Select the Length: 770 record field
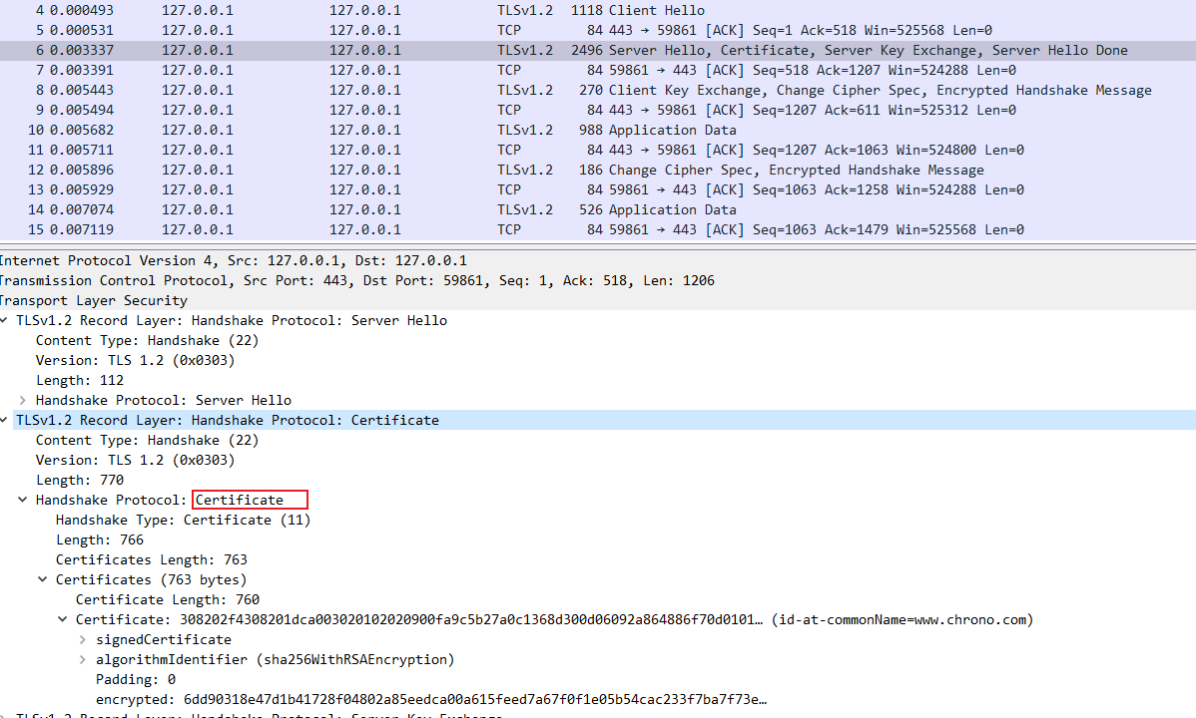Screen dimensions: 1196x718 80,480
